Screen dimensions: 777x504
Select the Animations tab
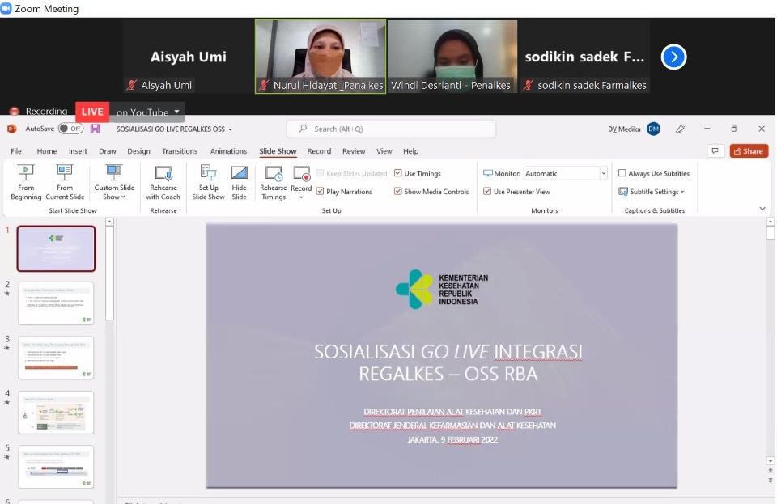pos(228,151)
